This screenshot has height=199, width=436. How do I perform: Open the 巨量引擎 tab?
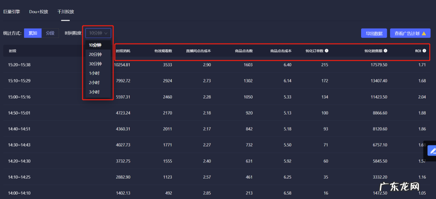(12, 11)
